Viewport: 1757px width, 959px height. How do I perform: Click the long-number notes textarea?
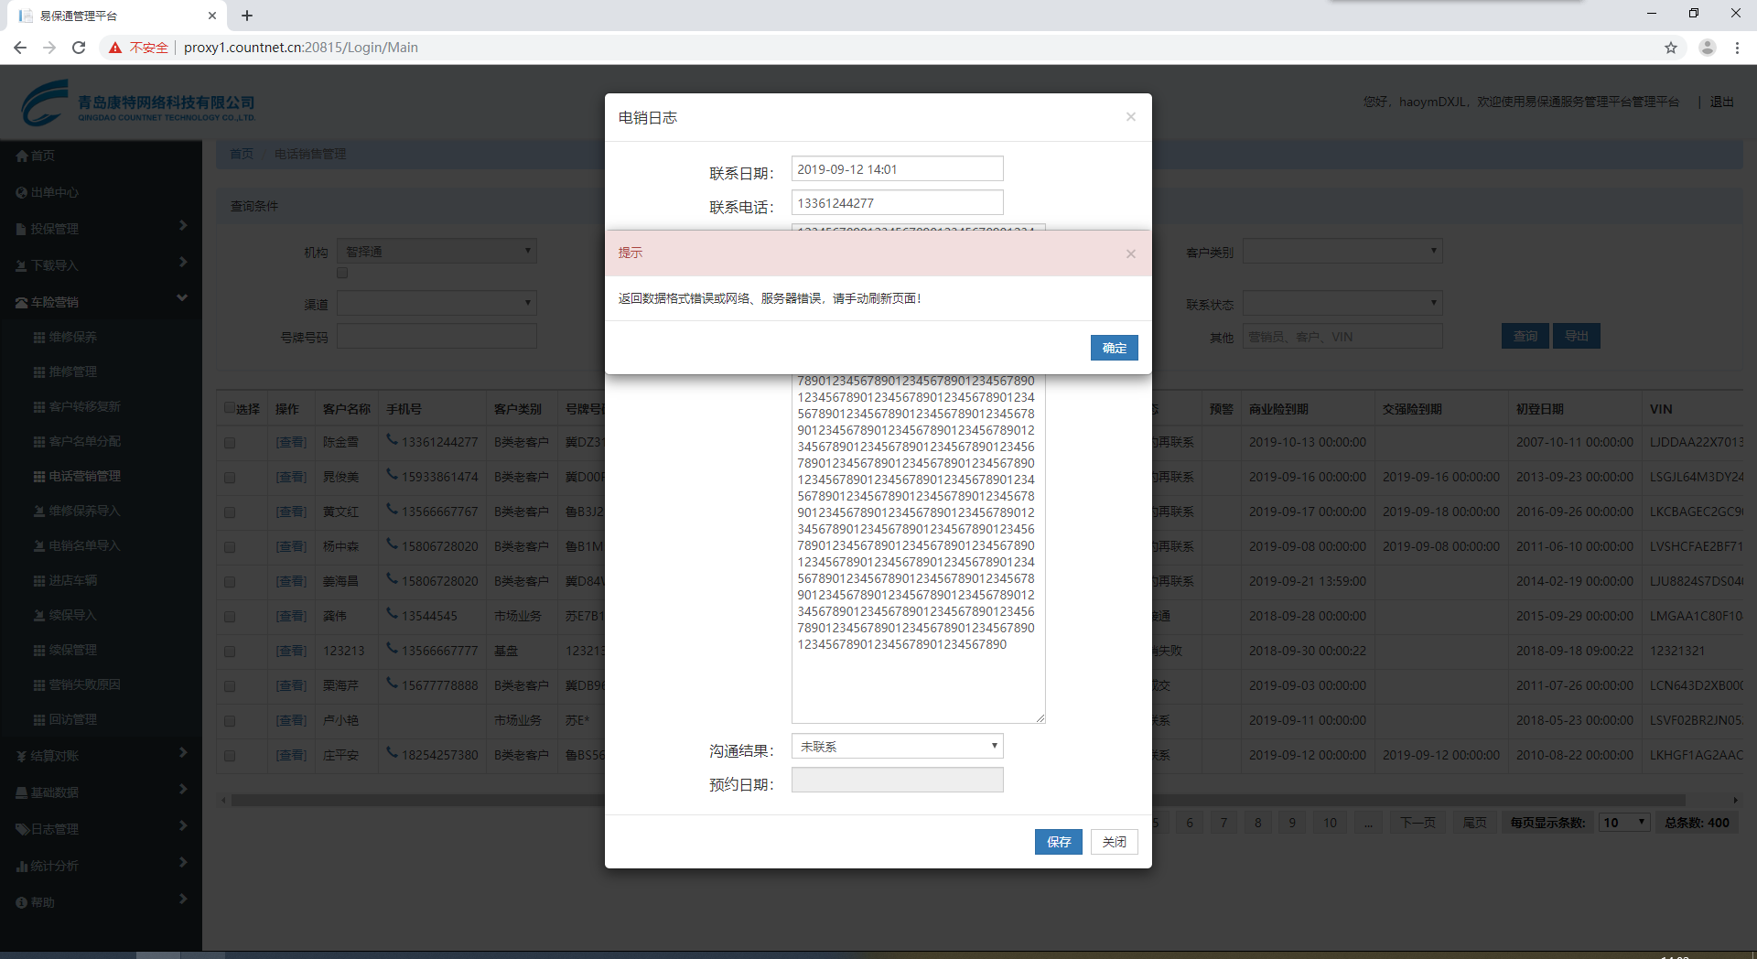[918, 549]
